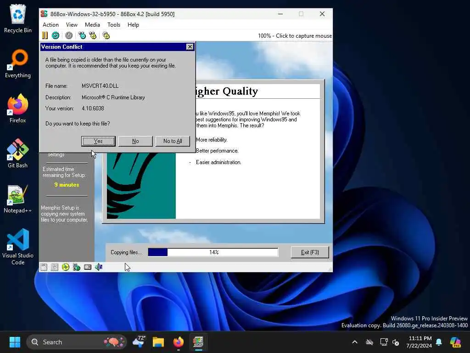Click the Copying files progress bar
The width and height of the screenshot is (470, 353).
(213, 252)
